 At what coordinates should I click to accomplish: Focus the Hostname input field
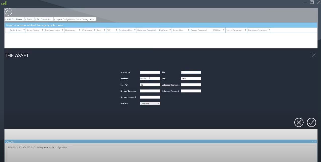point(150,72)
